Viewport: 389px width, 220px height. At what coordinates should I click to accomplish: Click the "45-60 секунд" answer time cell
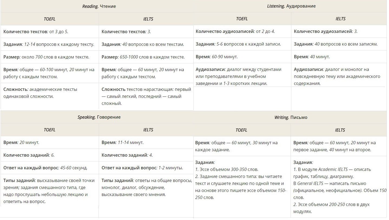(x=45, y=168)
